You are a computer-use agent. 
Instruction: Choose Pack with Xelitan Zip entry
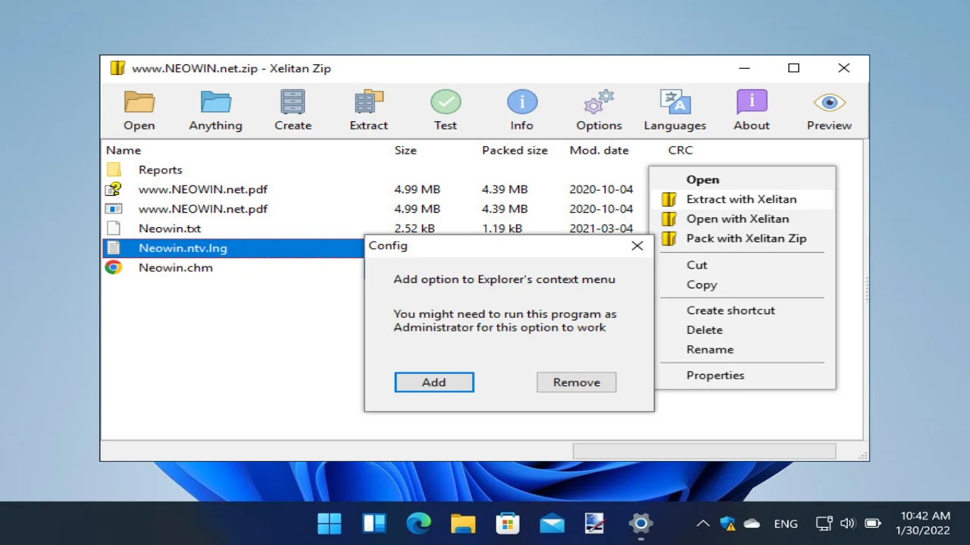(746, 238)
